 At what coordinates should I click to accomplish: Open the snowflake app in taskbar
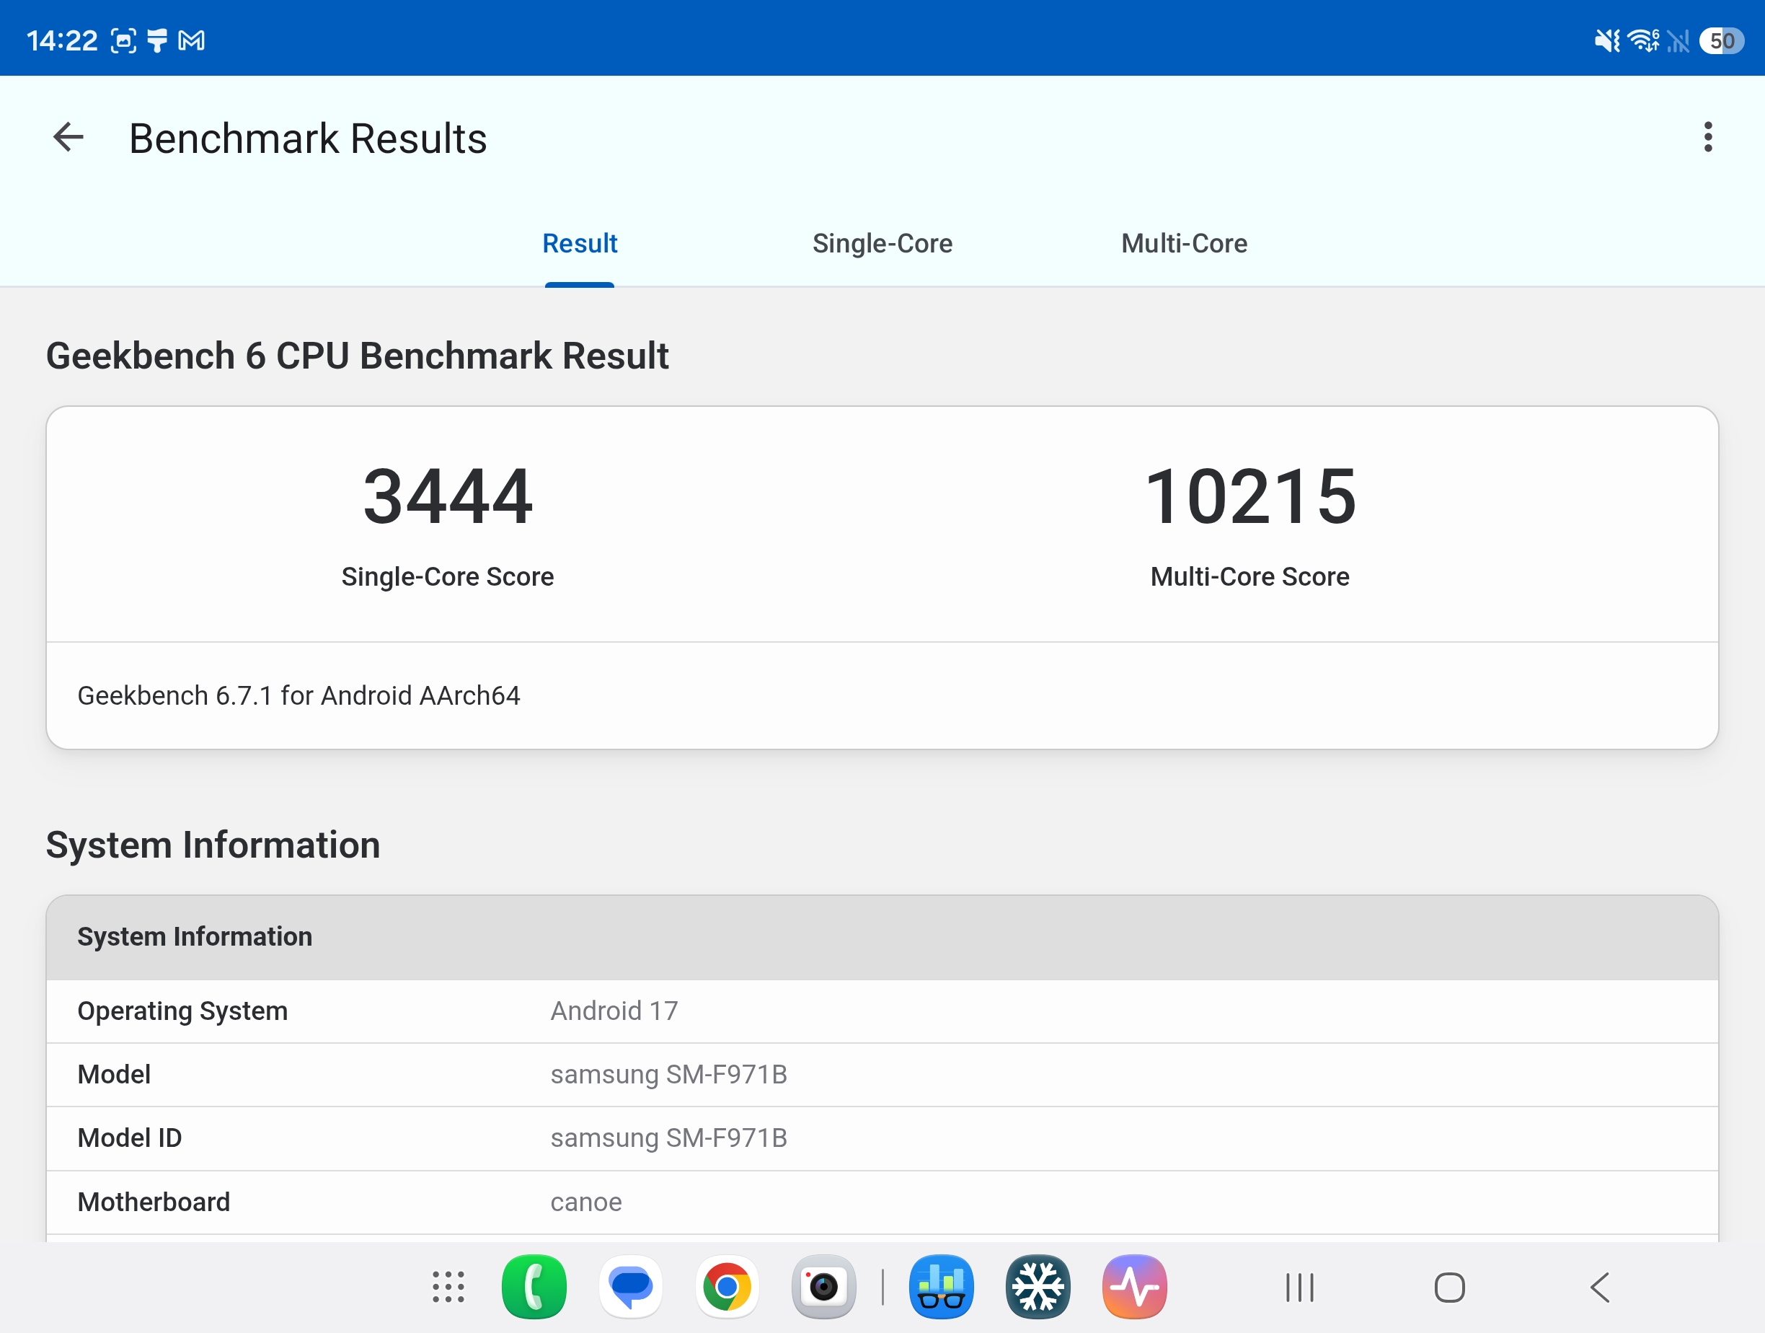(1038, 1287)
